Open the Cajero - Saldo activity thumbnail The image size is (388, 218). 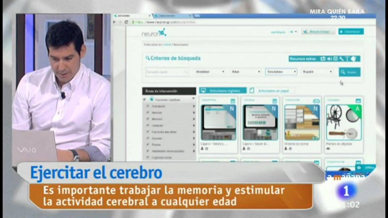point(219,122)
